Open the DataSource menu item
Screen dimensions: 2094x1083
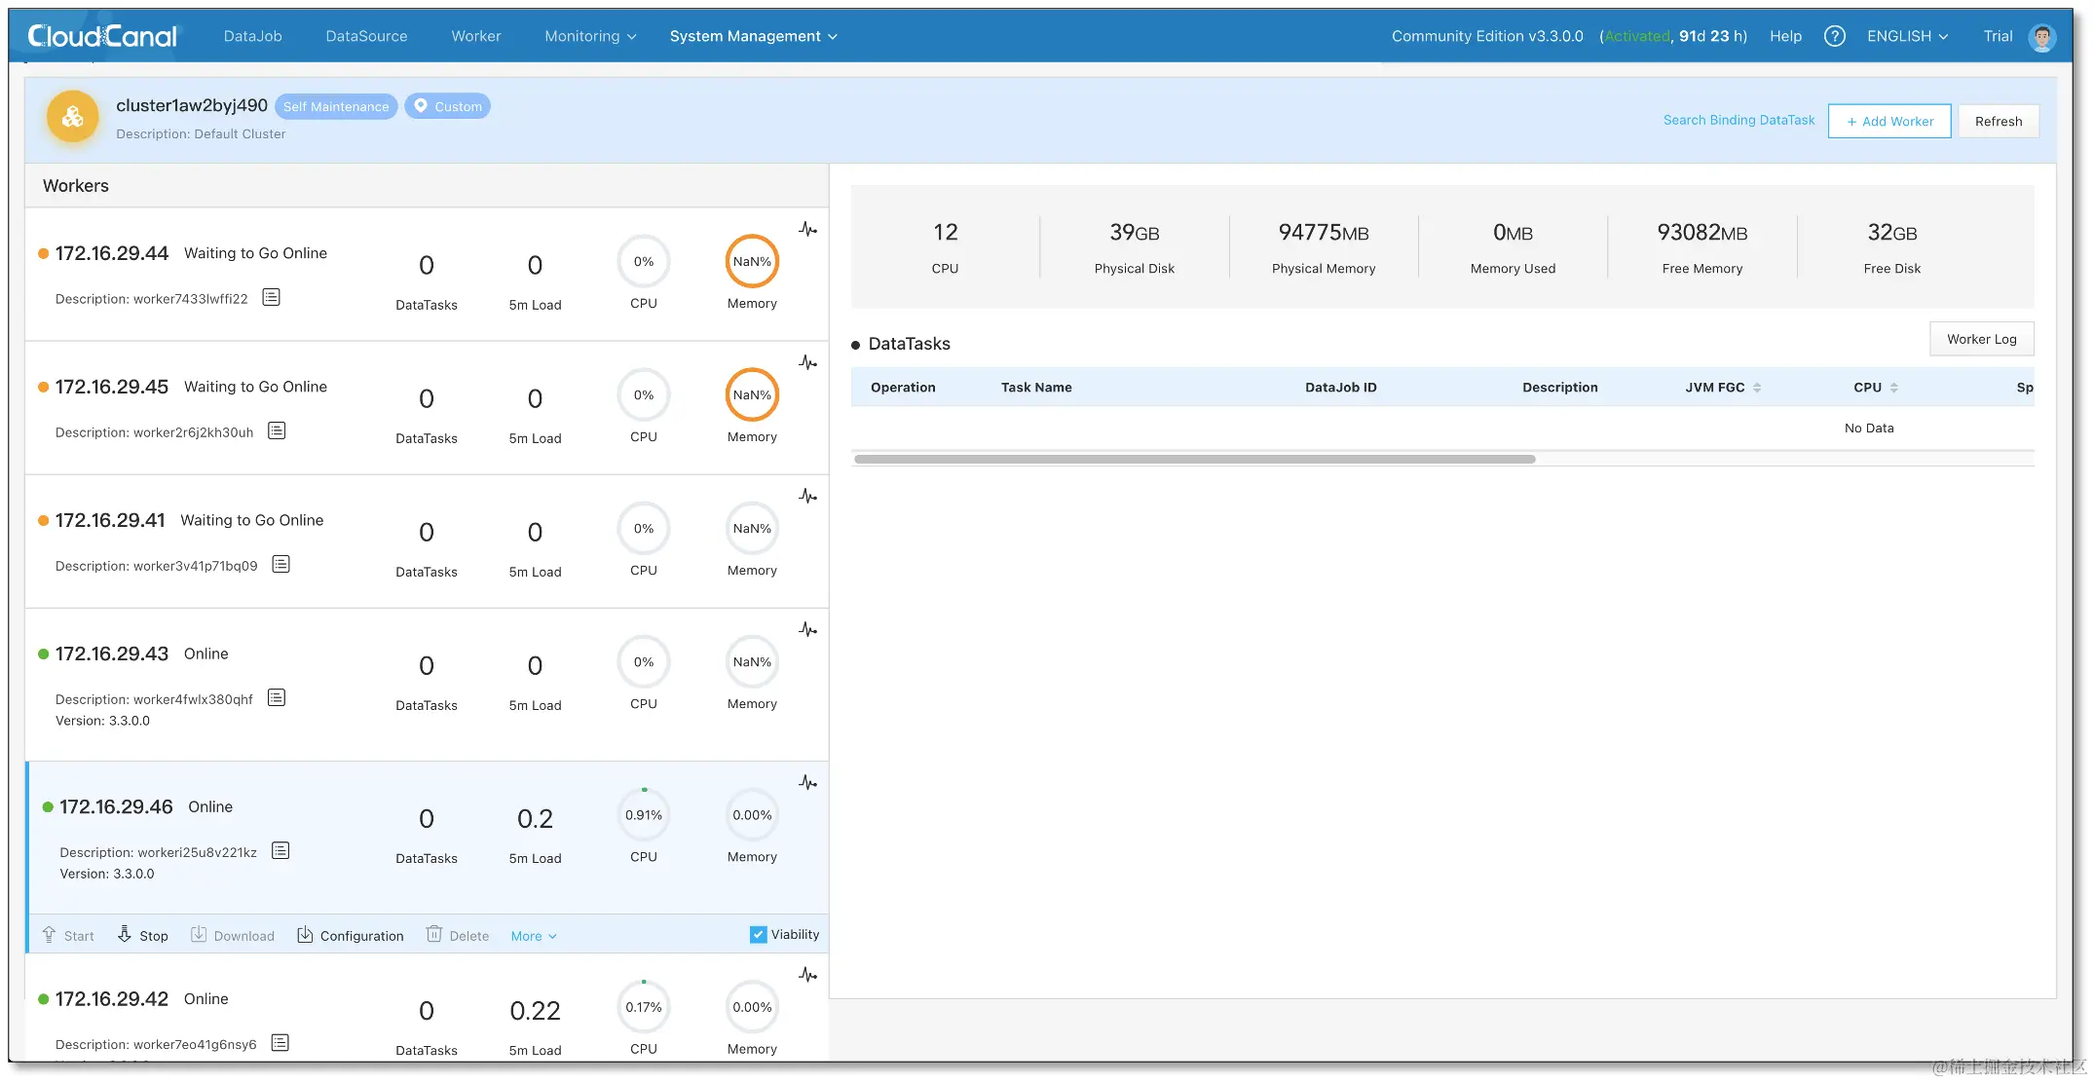366,36
